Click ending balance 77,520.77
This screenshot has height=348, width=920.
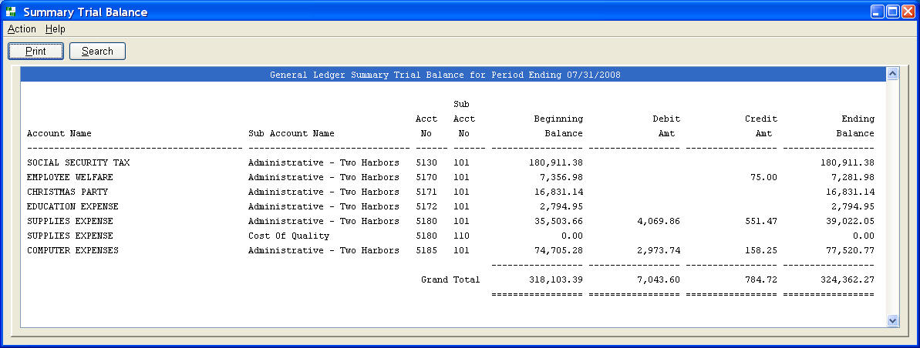(x=850, y=251)
